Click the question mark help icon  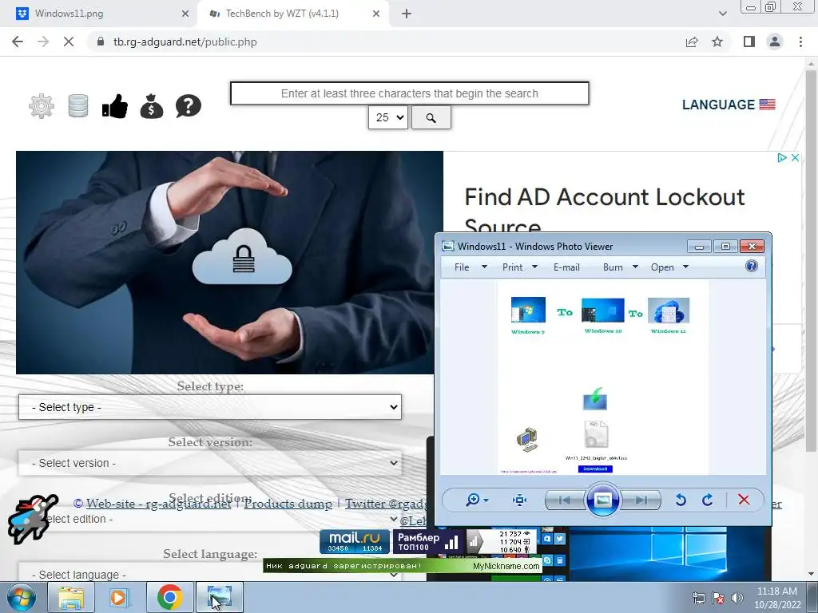tap(189, 106)
